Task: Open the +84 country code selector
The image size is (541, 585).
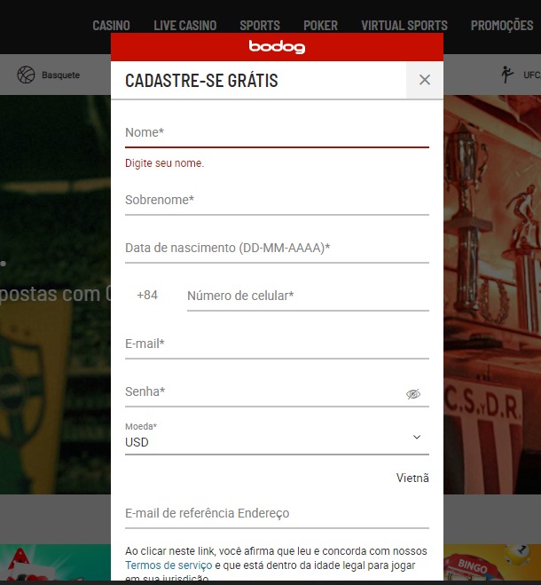Action: 147,295
